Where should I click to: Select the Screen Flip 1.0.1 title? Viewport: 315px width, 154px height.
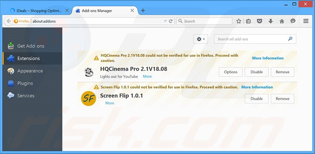pos(122,96)
